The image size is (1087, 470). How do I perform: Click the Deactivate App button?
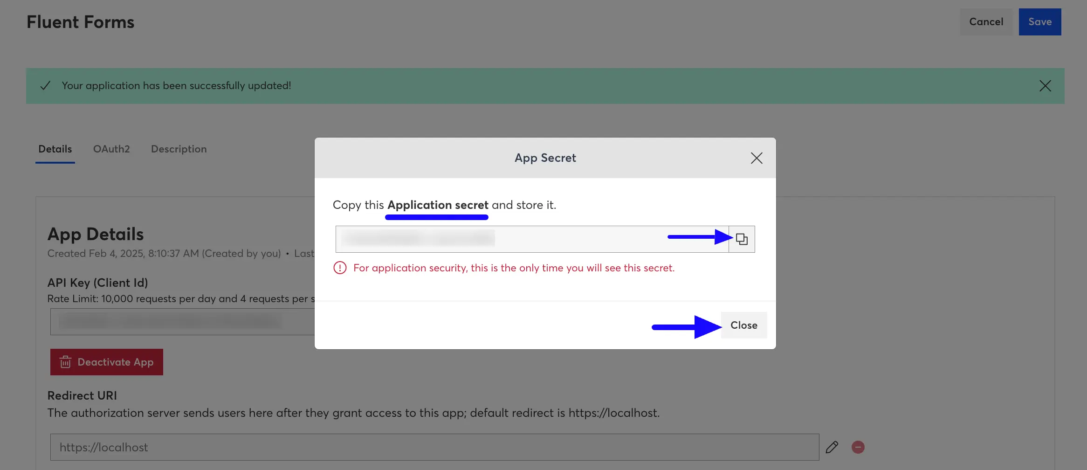tap(107, 362)
